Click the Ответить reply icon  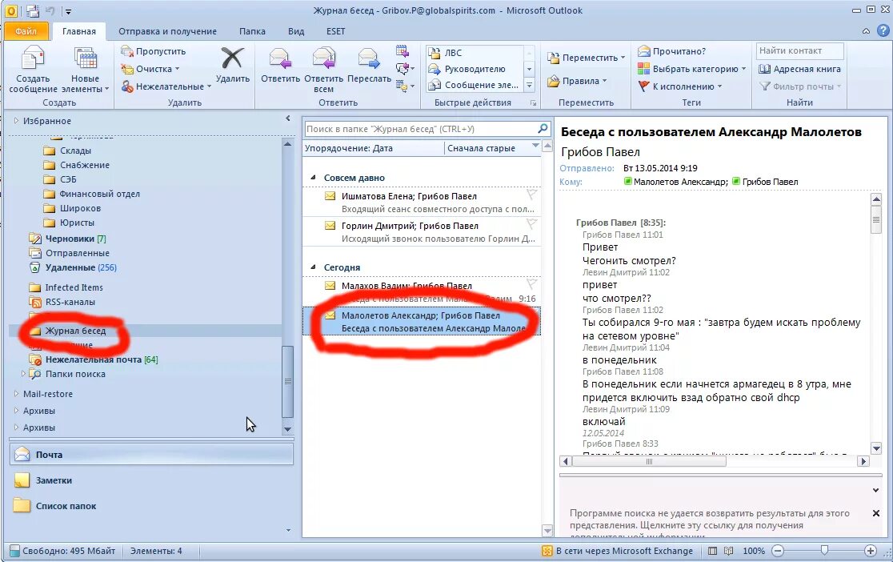click(280, 58)
